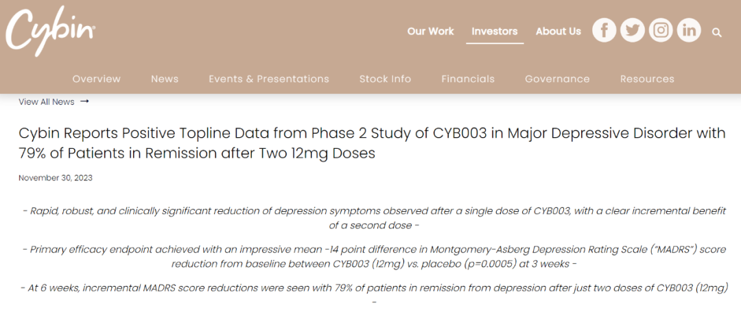This screenshot has width=741, height=312.
Task: Navigate to the Governance tab
Action: tap(557, 79)
